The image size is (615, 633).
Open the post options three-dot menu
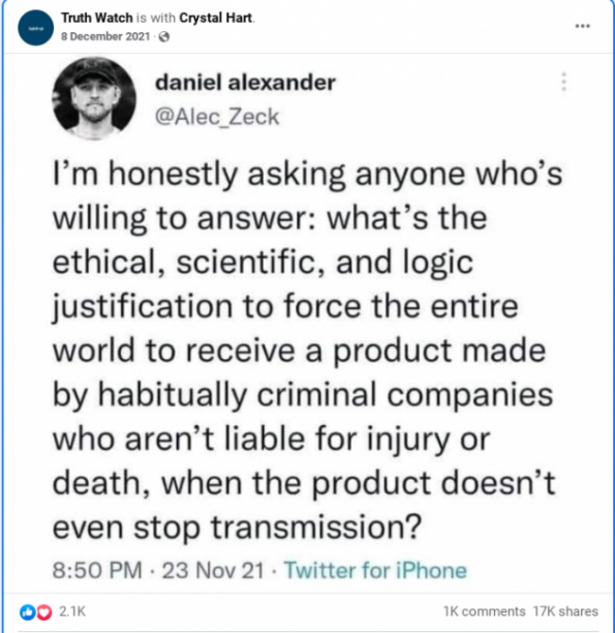pyautogui.click(x=583, y=26)
